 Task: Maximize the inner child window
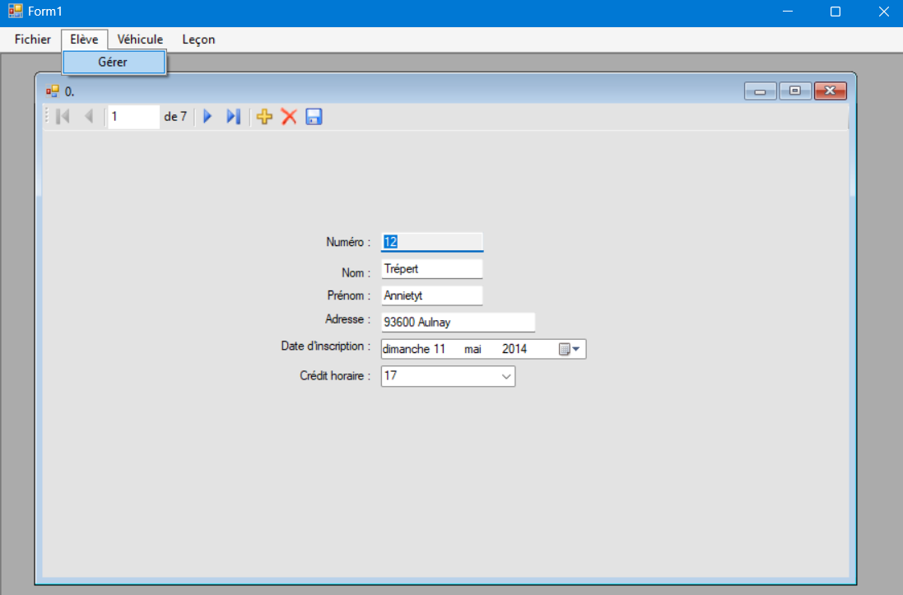(x=795, y=91)
